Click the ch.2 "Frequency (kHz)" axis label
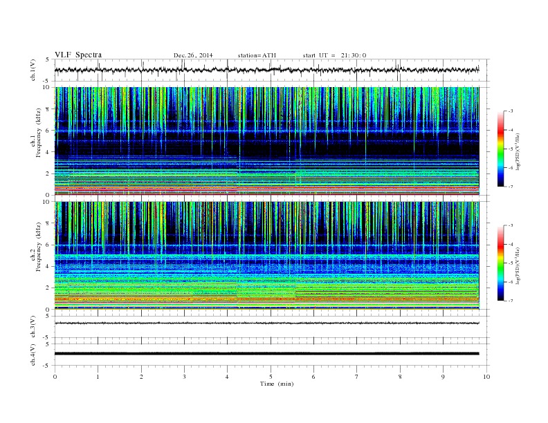This screenshot has height=423, width=548. (39, 247)
